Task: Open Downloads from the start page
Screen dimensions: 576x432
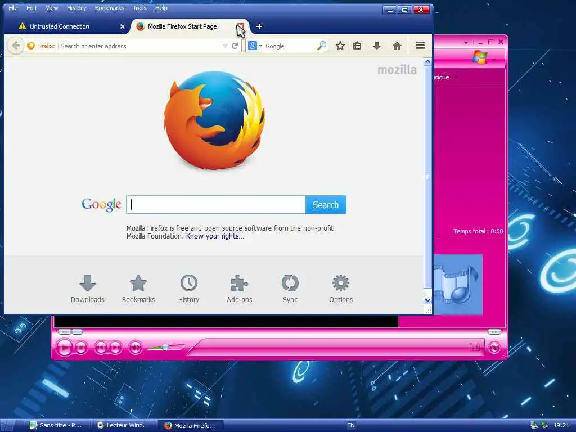Action: [87, 289]
